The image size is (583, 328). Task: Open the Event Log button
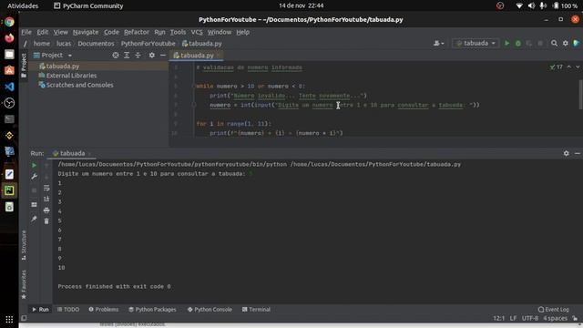click(x=554, y=310)
